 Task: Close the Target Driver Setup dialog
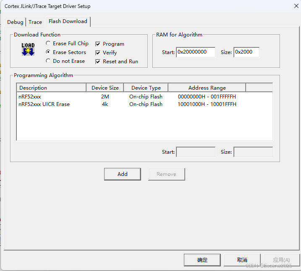296,6
